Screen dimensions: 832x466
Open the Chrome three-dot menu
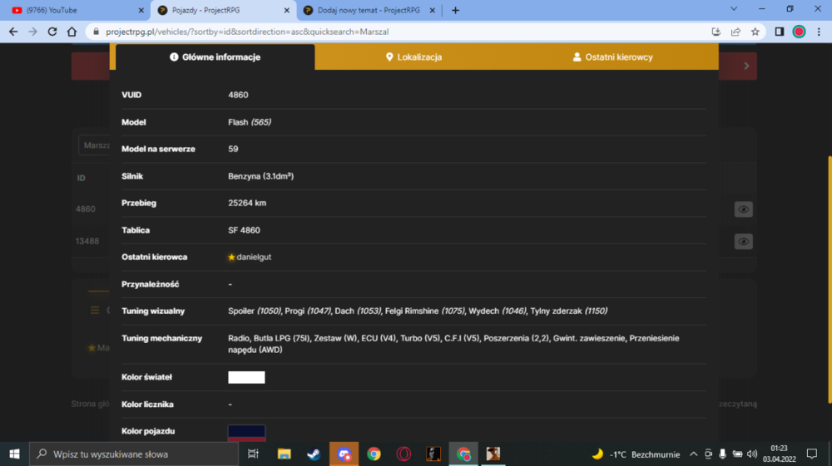click(819, 32)
